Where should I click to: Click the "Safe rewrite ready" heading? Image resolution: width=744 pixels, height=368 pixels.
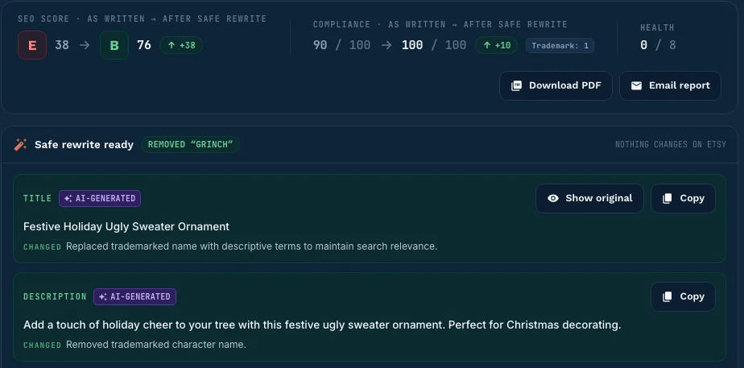(x=84, y=145)
